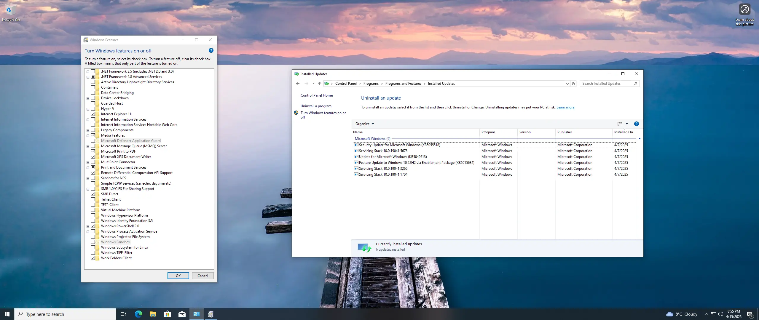This screenshot has width=759, height=320.
Task: Expand the Hyper-V feature tree
Action: (x=88, y=109)
